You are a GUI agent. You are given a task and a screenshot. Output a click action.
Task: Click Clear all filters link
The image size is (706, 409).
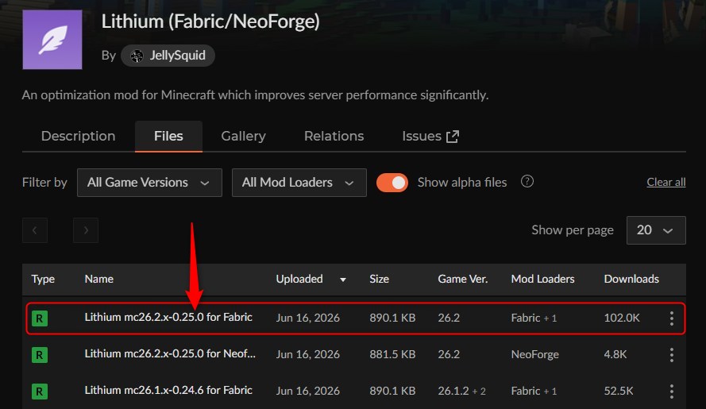pyautogui.click(x=666, y=182)
